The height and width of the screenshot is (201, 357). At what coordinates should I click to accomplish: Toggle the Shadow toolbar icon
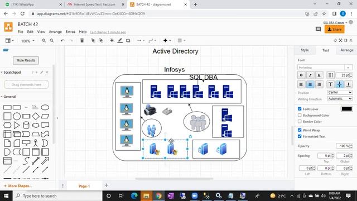[128, 41]
